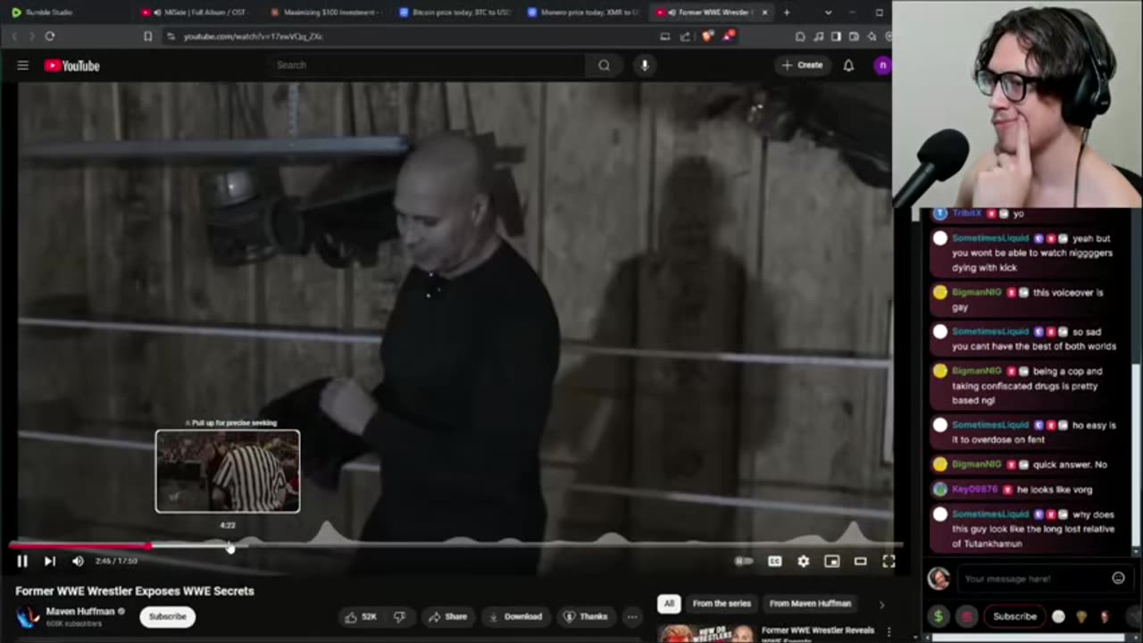Dislike the video
The image size is (1143, 643).
click(x=400, y=616)
